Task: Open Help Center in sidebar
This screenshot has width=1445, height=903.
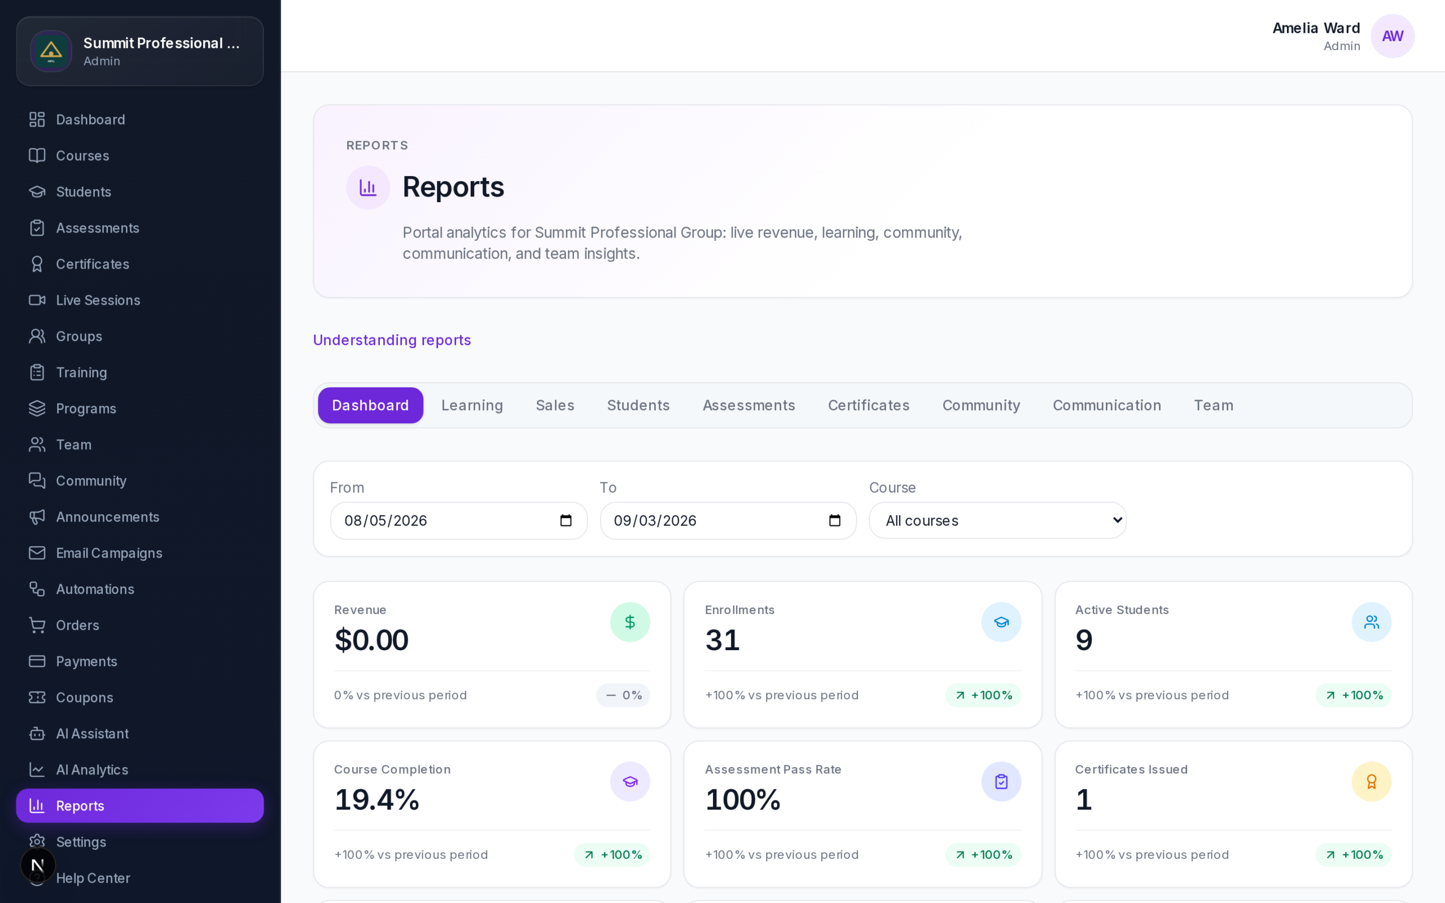Action: tap(140, 878)
